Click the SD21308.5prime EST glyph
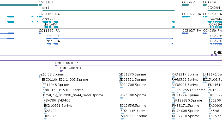Screen dimensions: 222x120 coord(122,98)
